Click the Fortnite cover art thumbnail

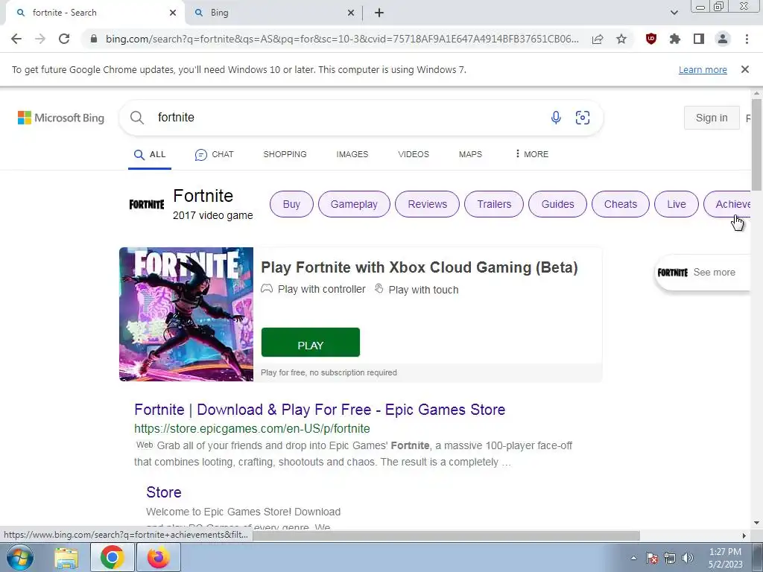[x=186, y=314]
